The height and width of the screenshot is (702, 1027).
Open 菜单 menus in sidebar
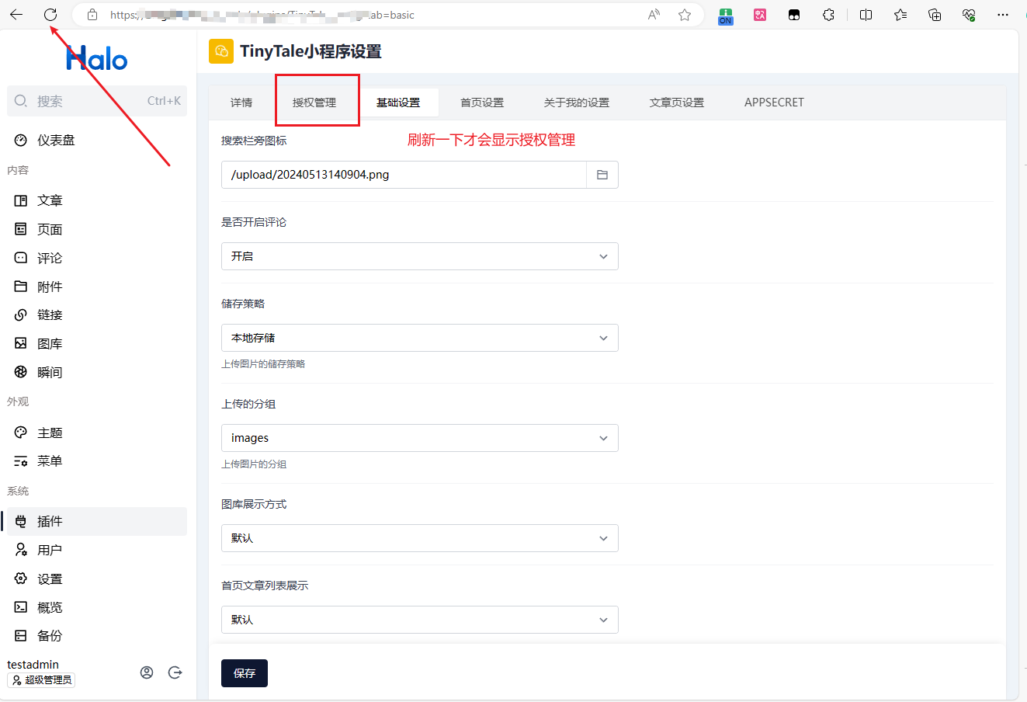tap(97, 460)
